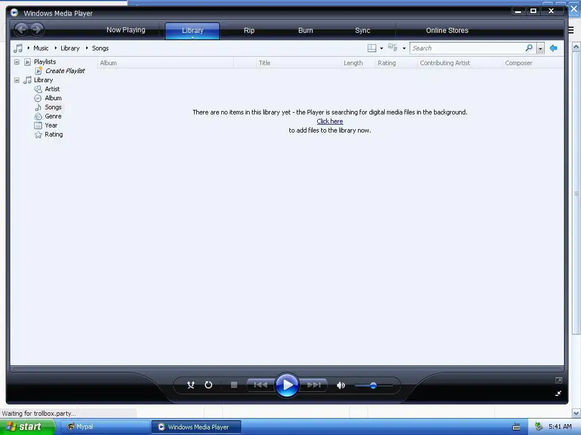Open the Burn tab
The height and width of the screenshot is (435, 581).
(x=306, y=31)
